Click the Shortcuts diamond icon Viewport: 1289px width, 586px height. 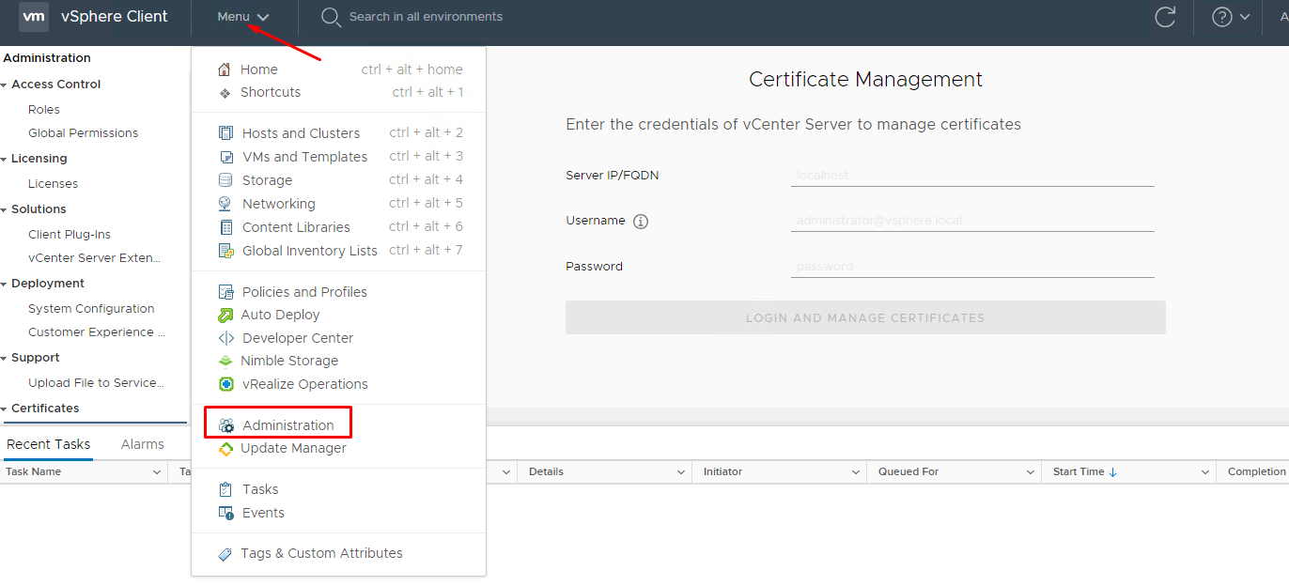point(225,93)
